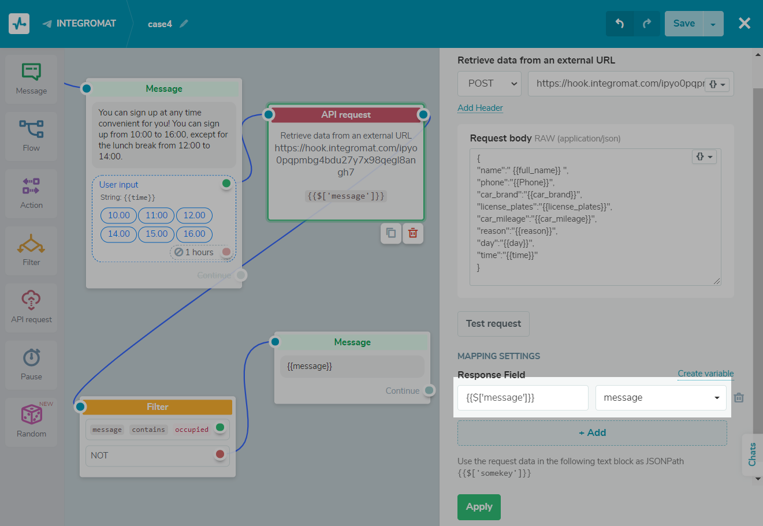The image size is (763, 526).
Task: Open variable picker in URL field
Action: pos(717,84)
